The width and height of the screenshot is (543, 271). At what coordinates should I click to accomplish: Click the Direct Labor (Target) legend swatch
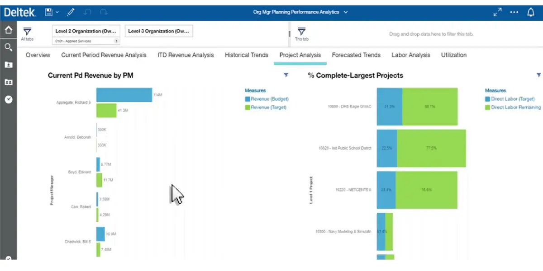[x=487, y=99]
